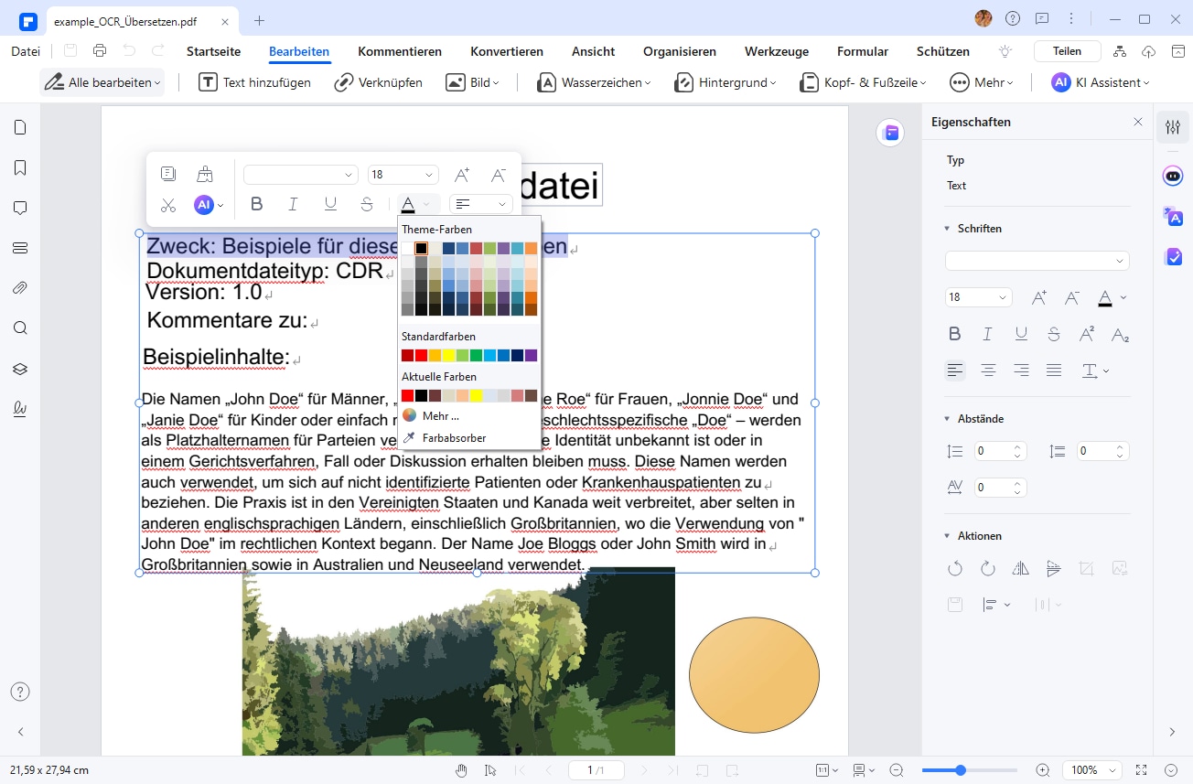Open the layers panel in the left sidebar
Screen dimensions: 1193x784
pyautogui.click(x=20, y=369)
